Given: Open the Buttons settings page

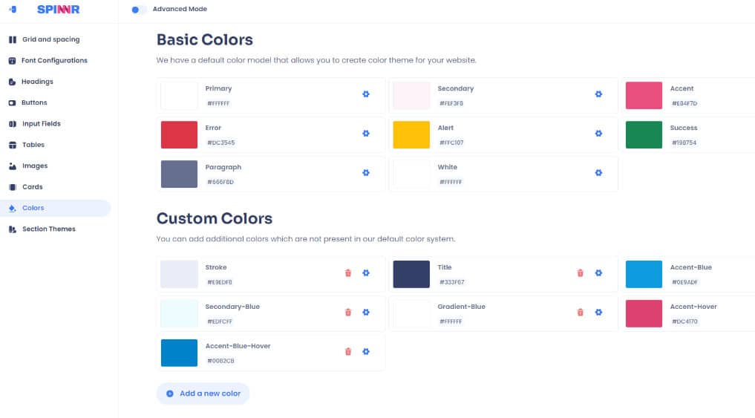Looking at the screenshot, I should click(34, 103).
